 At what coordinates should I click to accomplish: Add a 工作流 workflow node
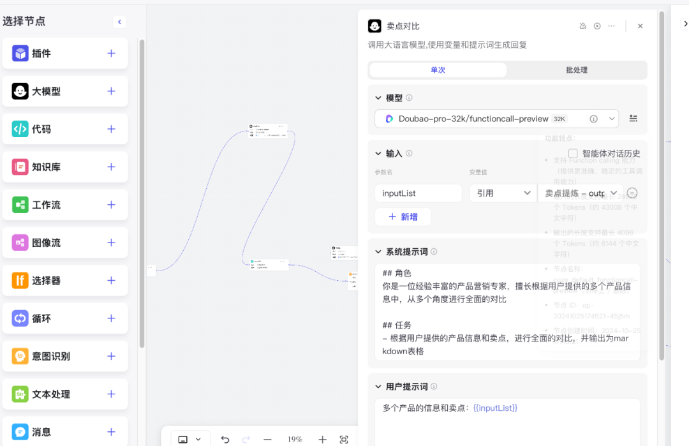pos(111,204)
